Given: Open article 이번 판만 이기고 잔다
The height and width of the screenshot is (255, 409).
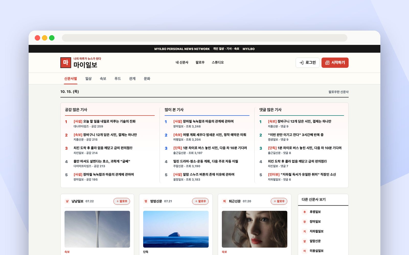Looking at the screenshot, I should (x=296, y=135).
